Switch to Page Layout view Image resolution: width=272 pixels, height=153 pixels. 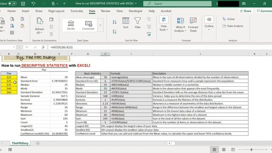224,150
